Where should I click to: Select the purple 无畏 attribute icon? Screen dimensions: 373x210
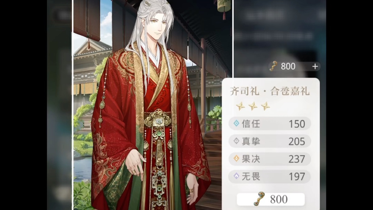(x=236, y=176)
